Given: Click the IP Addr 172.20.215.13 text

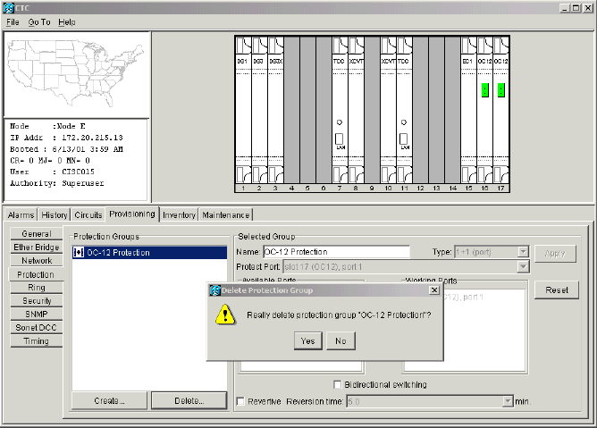Looking at the screenshot, I should [x=66, y=138].
